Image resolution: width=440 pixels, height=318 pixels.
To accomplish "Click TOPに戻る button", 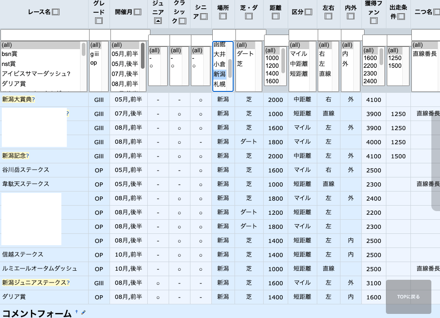I will click(408, 297).
